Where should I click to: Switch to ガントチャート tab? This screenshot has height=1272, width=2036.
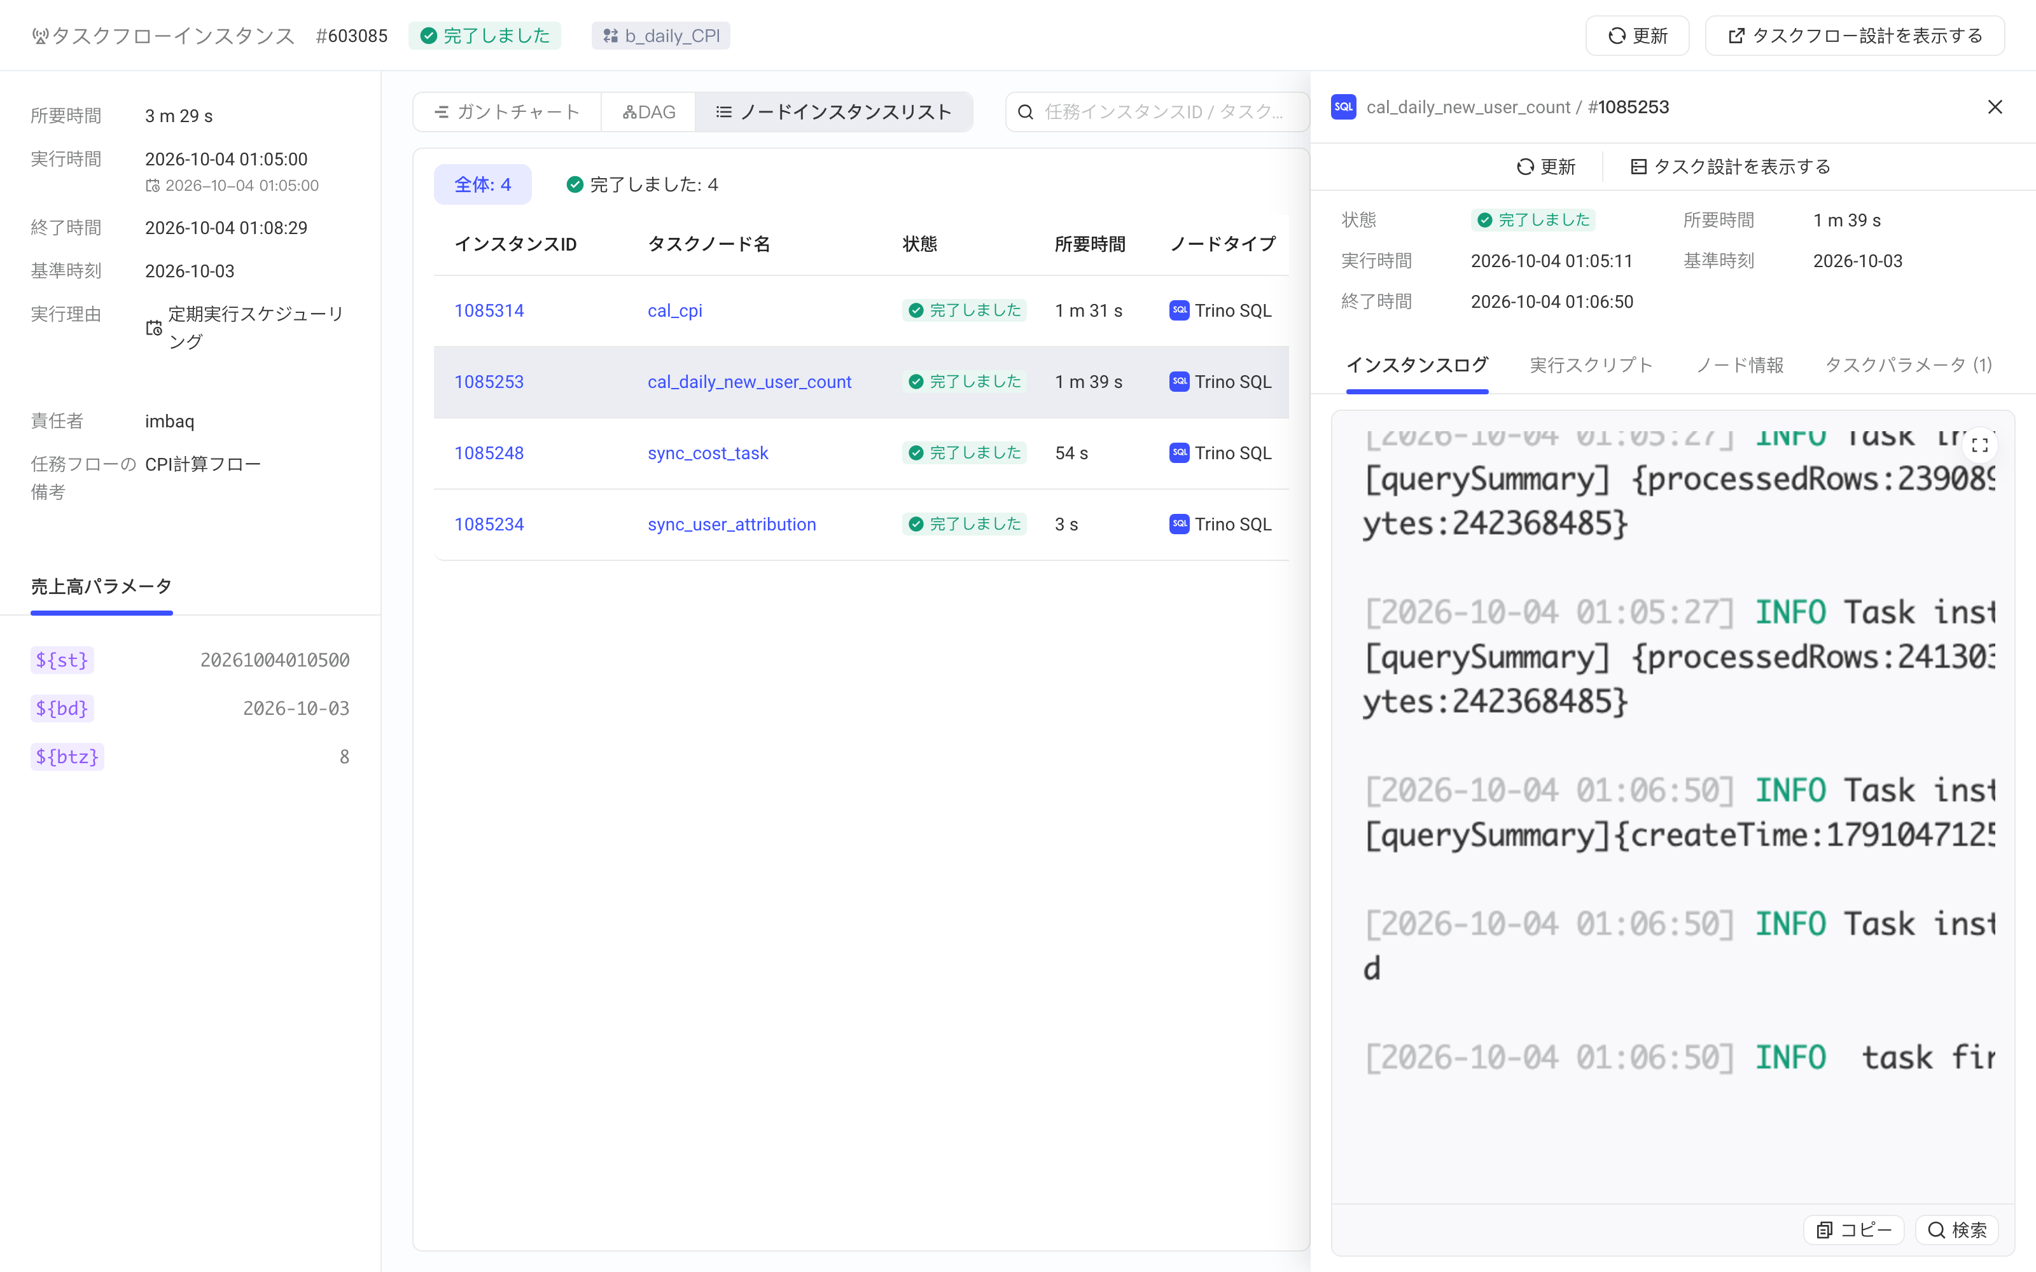(507, 112)
